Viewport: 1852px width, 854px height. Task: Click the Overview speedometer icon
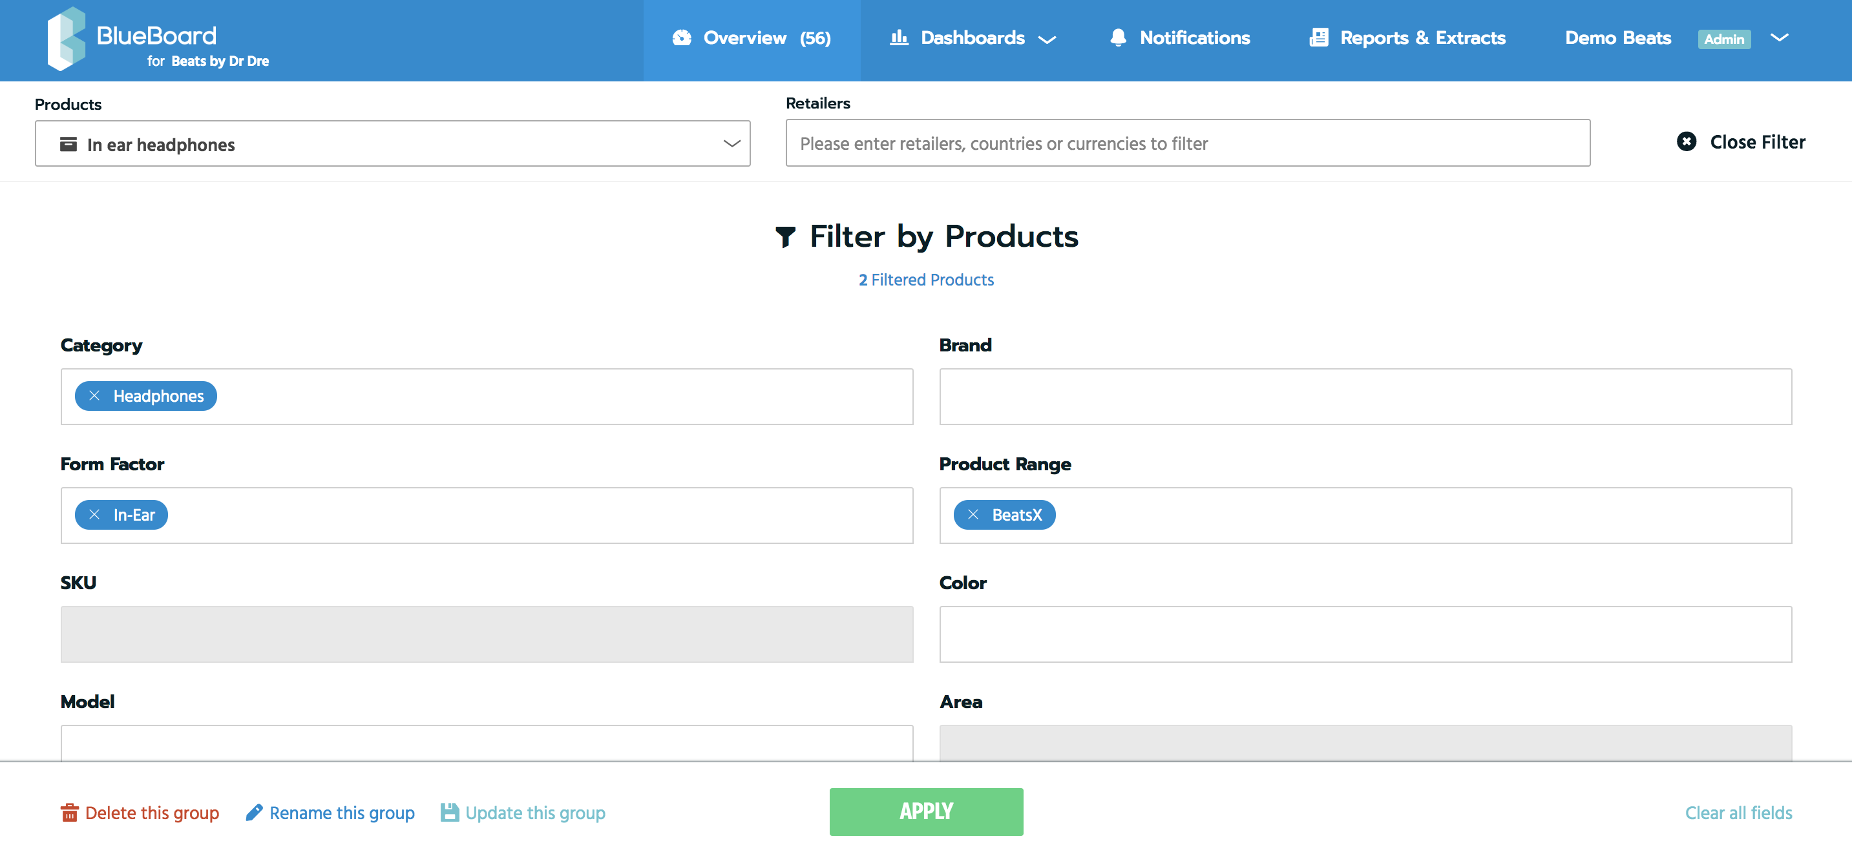pyautogui.click(x=682, y=38)
